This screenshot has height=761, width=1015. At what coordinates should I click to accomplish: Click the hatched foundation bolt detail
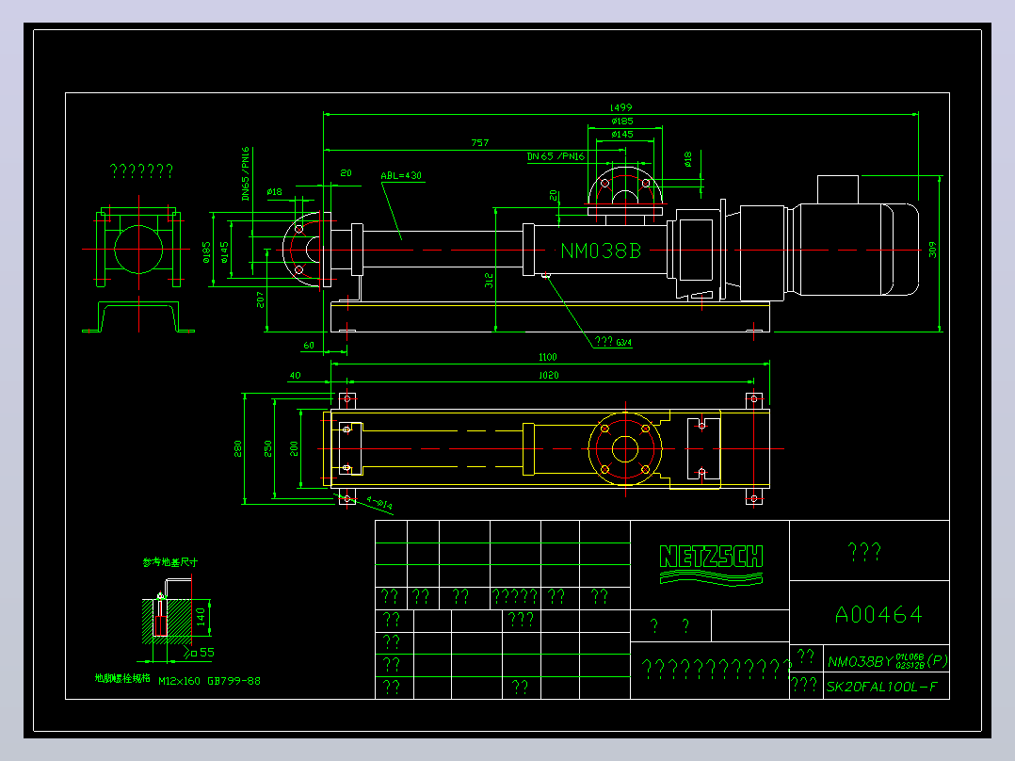[x=169, y=621]
